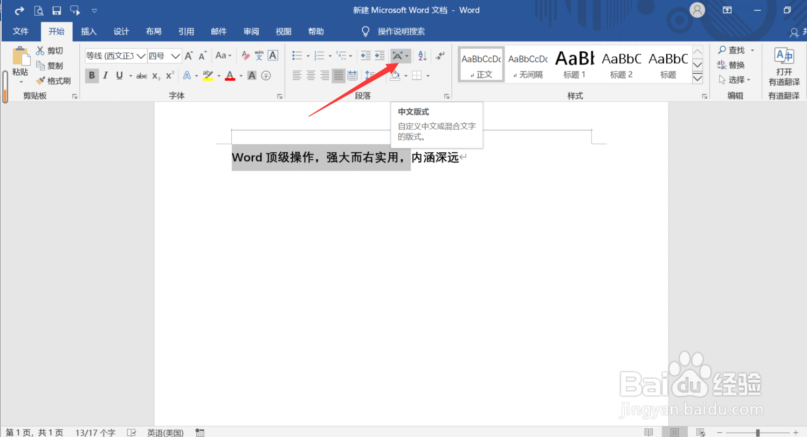Copy selection using 复制 button

(50, 66)
